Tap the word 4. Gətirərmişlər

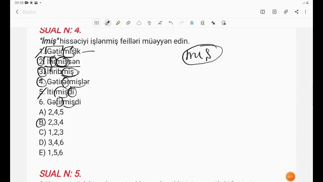(x=64, y=82)
